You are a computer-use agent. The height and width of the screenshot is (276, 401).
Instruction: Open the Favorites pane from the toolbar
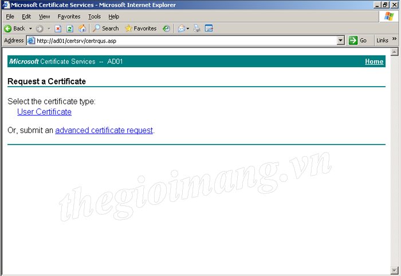[140, 28]
